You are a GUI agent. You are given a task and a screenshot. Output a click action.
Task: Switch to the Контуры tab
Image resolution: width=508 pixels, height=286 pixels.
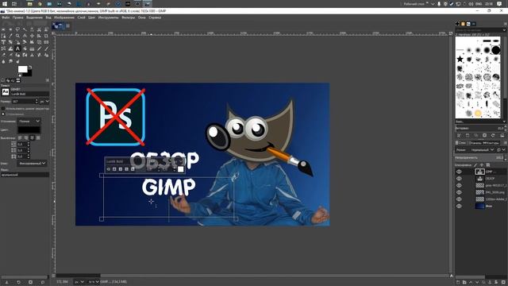[x=491, y=143]
